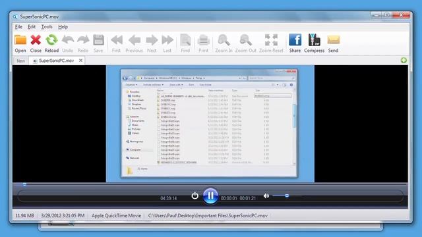422x237 pixels.
Task: Close the SuperSonicPC.mov window
Action: click(x=401, y=15)
